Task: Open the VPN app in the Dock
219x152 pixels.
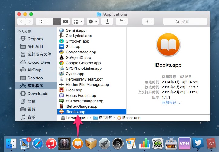Action: point(184,143)
